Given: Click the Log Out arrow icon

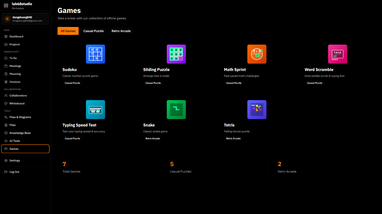Looking at the screenshot, I should click(x=6, y=172).
